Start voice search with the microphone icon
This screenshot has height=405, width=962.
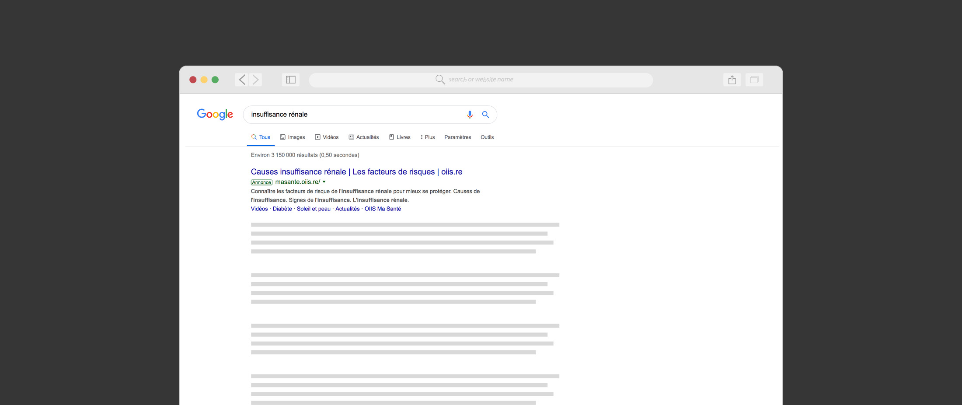(x=470, y=115)
